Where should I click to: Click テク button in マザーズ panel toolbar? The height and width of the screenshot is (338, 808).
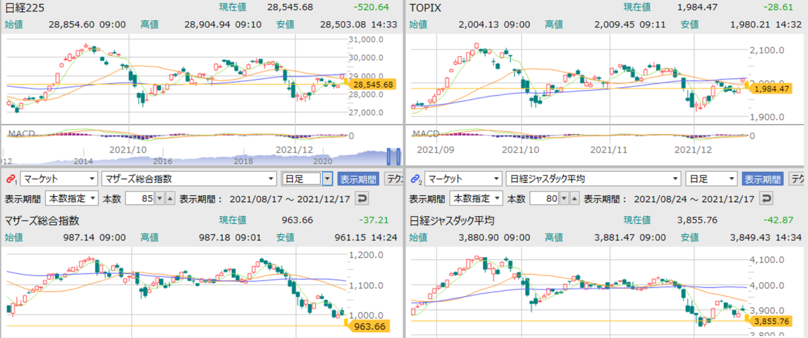click(x=393, y=179)
